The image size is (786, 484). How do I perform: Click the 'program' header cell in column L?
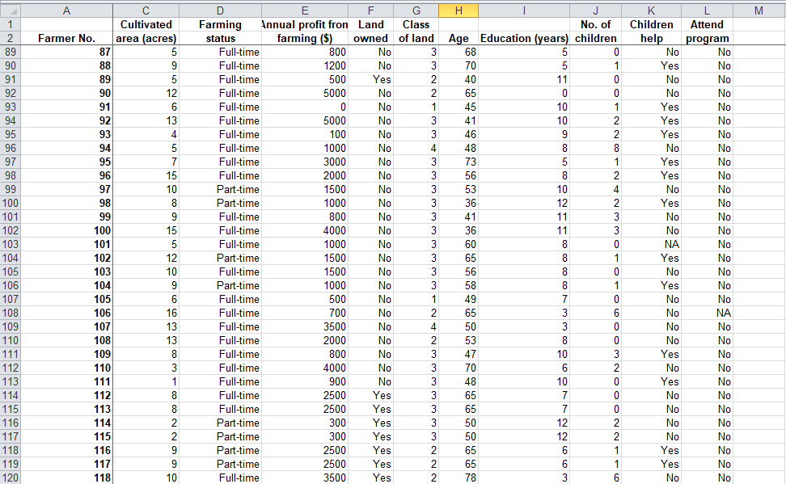pyautogui.click(x=707, y=38)
